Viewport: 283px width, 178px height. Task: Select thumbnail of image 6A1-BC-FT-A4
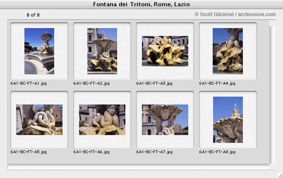pyautogui.click(x=228, y=51)
